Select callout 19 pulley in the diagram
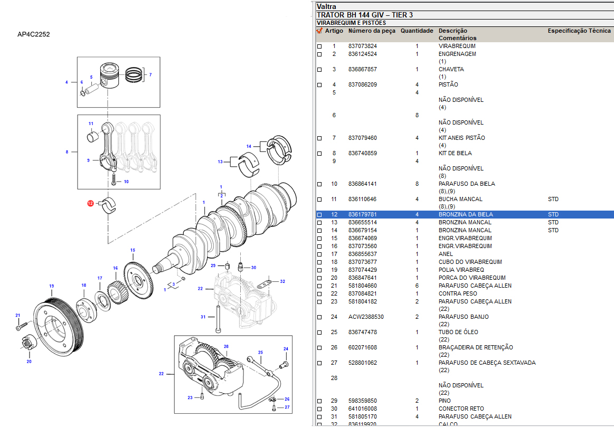The image size is (614, 427). 52,286
